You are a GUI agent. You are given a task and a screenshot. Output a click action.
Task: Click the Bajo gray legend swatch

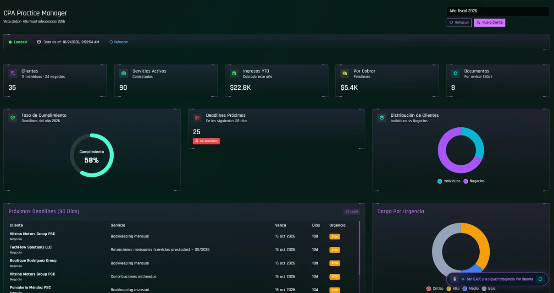coord(484,289)
